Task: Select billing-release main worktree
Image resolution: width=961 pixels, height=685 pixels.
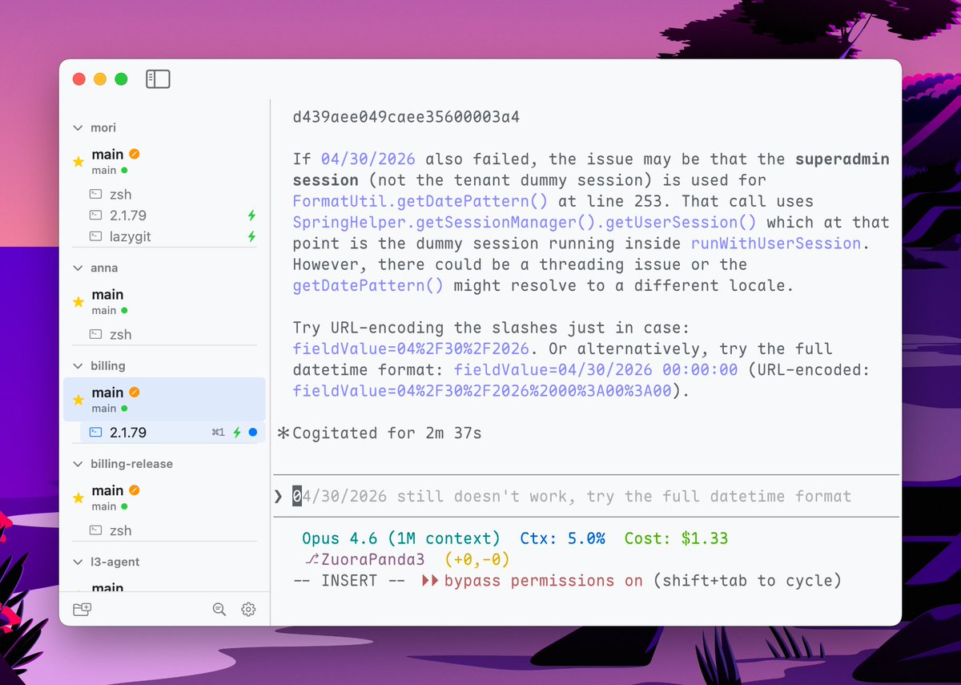Action: click(x=164, y=497)
